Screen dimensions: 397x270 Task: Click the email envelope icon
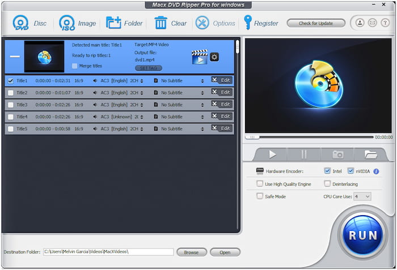[372, 23]
